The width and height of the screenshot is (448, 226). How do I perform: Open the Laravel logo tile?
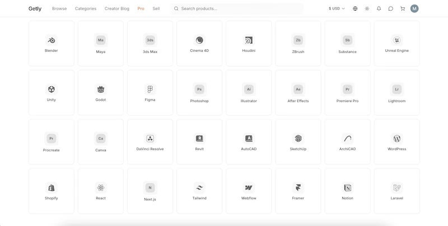tap(397, 191)
